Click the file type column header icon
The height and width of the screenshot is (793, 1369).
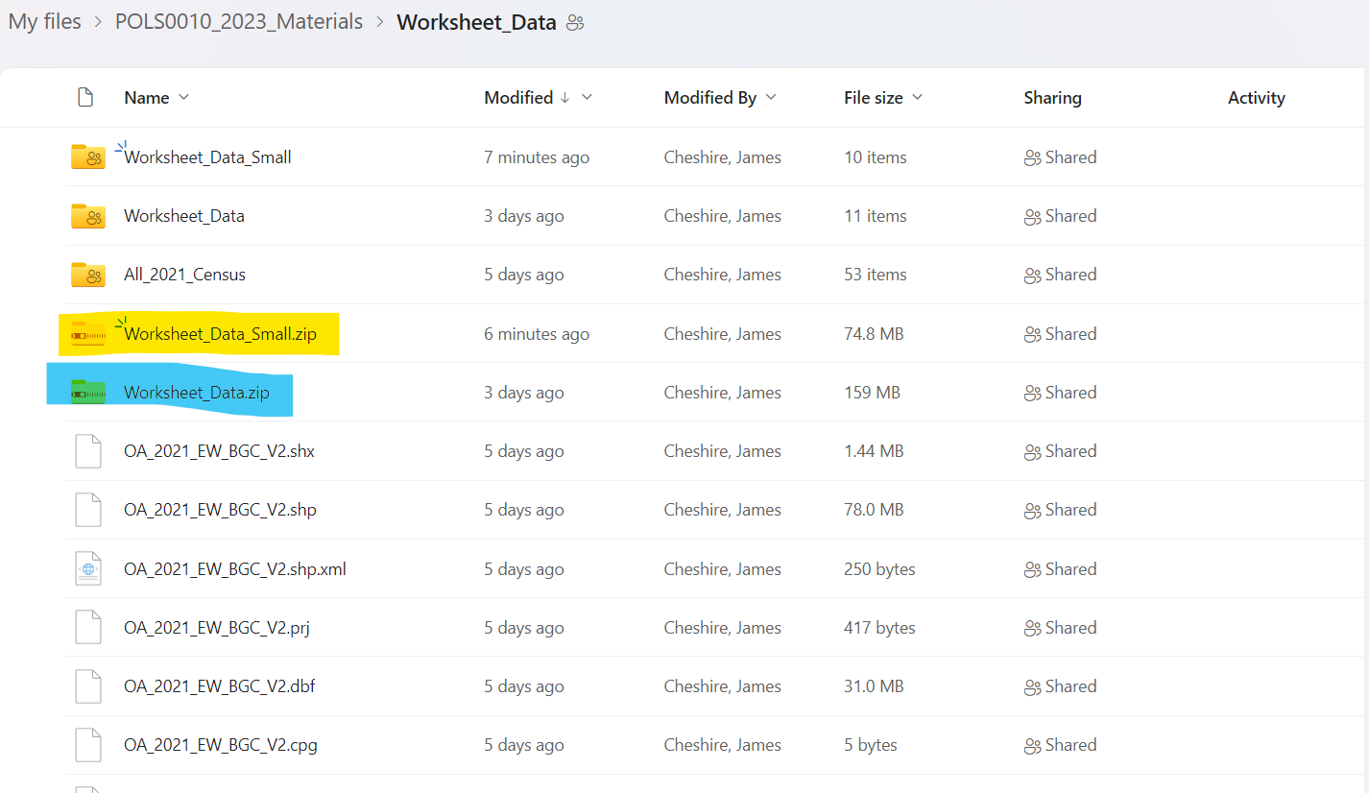85,98
